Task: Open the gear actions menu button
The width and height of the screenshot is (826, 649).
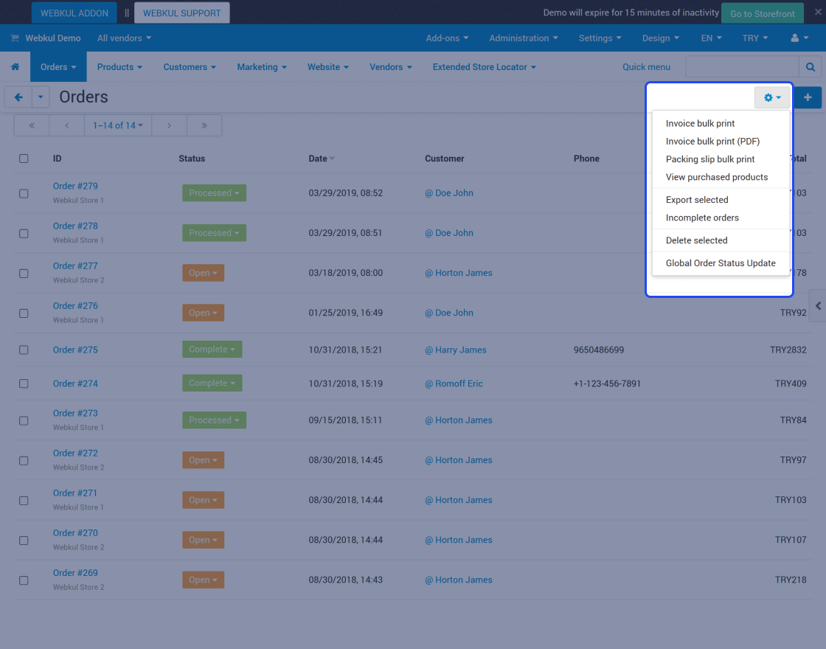Action: (772, 97)
